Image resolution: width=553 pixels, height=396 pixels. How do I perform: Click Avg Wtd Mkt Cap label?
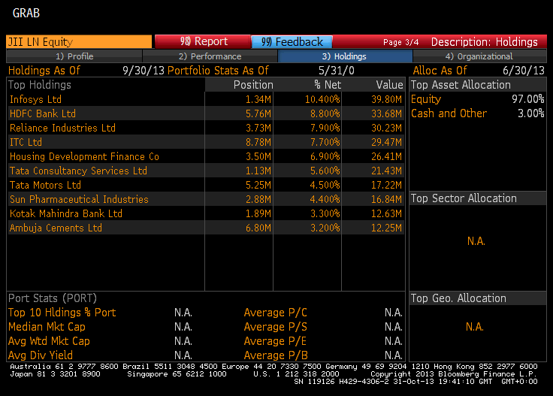point(49,341)
